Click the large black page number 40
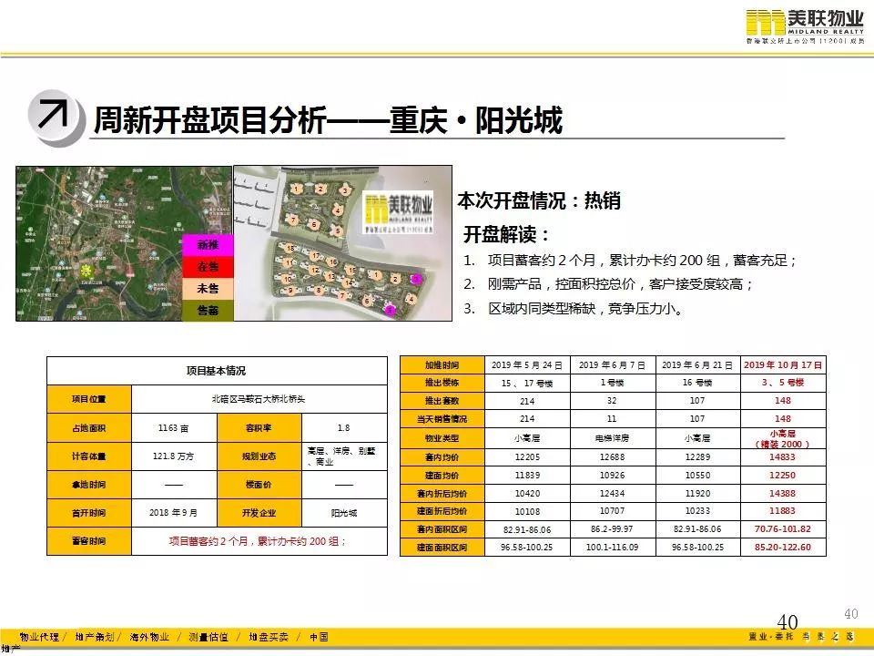The height and width of the screenshot is (656, 874). (x=787, y=622)
